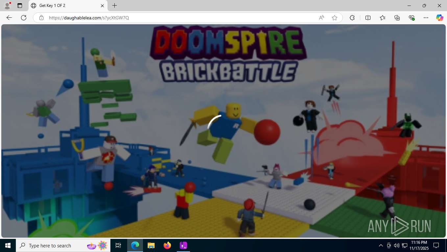The width and height of the screenshot is (447, 252).
Task: Open the Copilot sidebar
Action: [440, 18]
